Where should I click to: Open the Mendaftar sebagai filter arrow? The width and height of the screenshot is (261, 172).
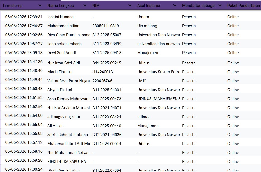(x=220, y=6)
